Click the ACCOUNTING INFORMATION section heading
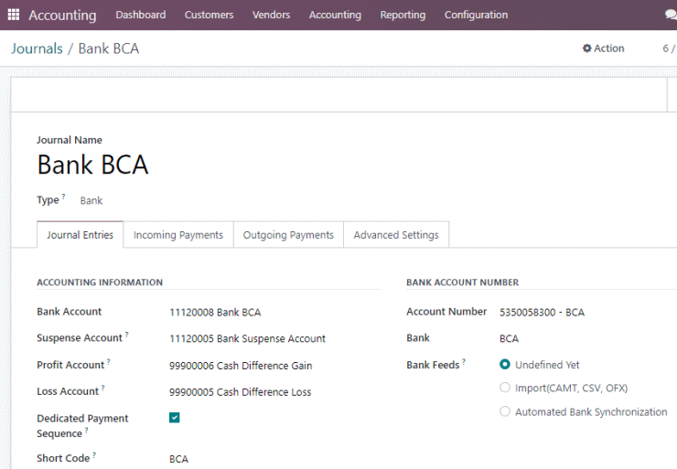 pos(100,282)
